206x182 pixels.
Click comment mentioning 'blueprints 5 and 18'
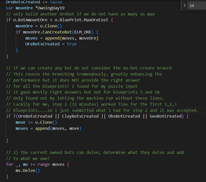(x=83, y=92)
